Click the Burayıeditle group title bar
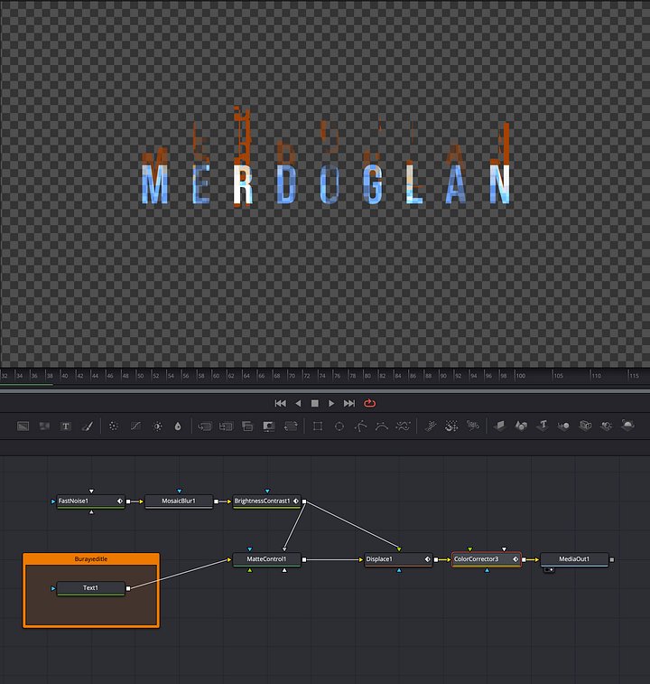 pyautogui.click(x=90, y=559)
